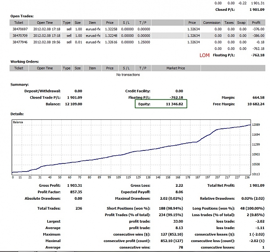Image resolution: width=270 pixels, height=252 pixels.
Task: Click Relative Drawdown value 0.02% (2.02)
Action: click(253, 198)
